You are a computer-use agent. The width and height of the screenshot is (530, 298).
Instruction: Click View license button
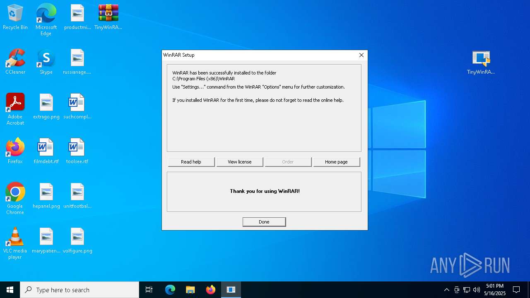point(239,162)
